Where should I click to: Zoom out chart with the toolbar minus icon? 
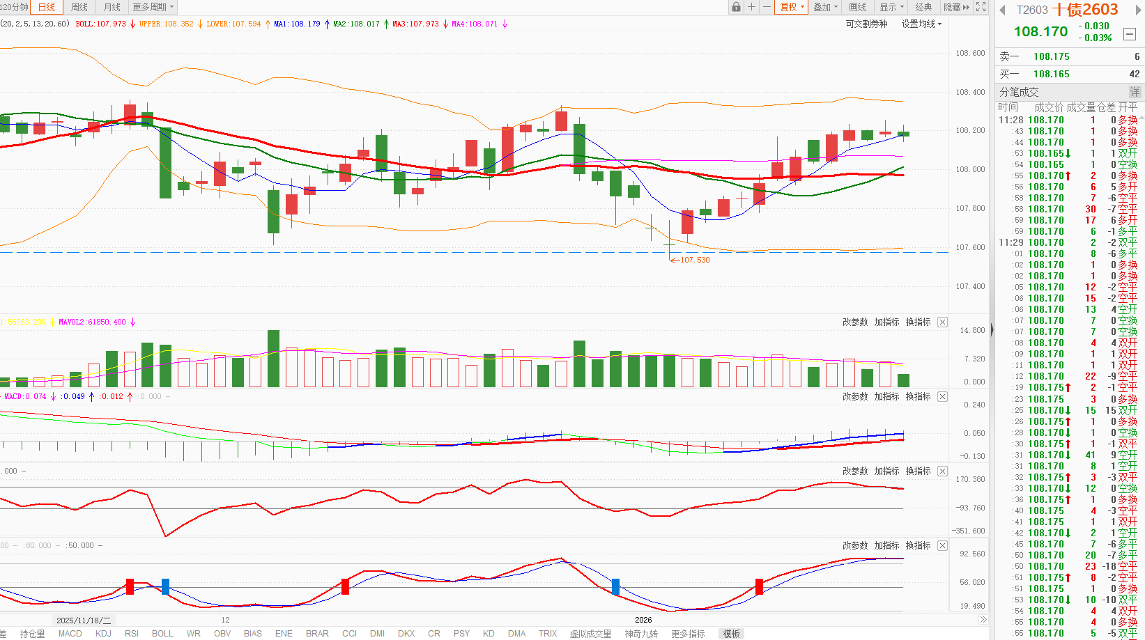767,7
